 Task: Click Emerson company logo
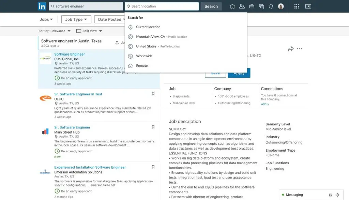coord(45,172)
